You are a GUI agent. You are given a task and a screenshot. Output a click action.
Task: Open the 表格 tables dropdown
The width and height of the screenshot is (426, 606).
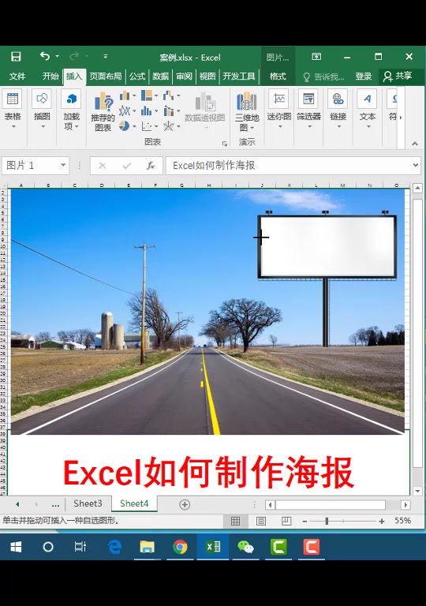pyautogui.click(x=13, y=110)
